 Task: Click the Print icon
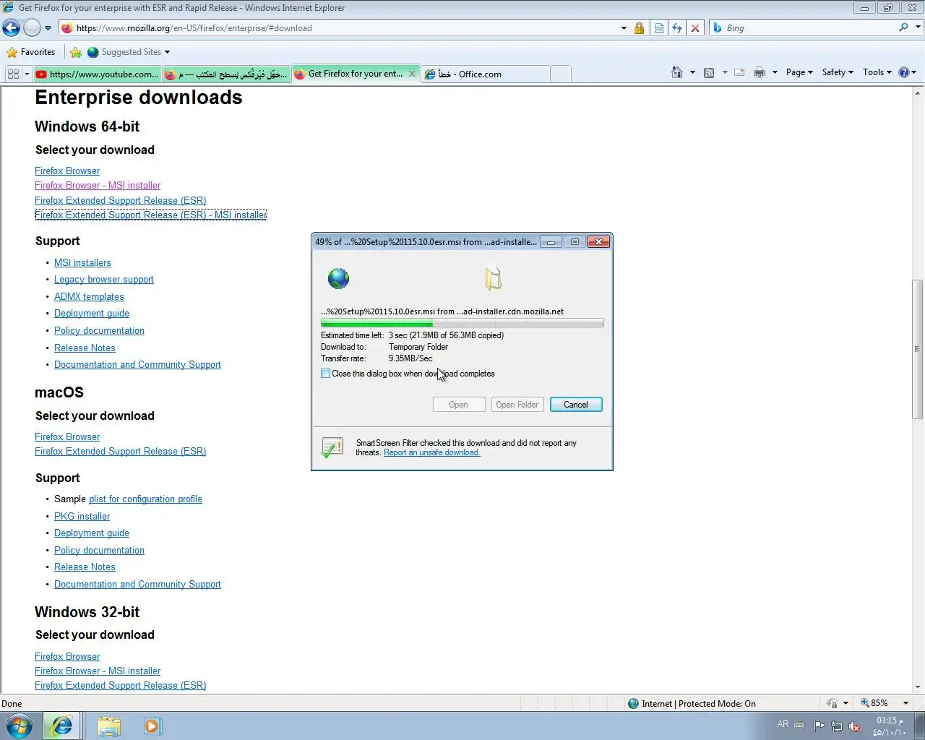(x=760, y=72)
